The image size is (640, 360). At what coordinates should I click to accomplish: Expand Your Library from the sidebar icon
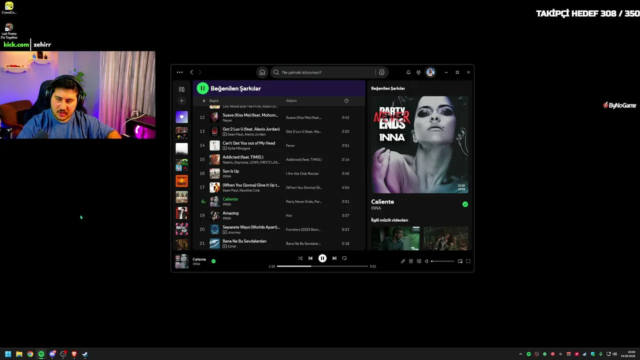coord(181,89)
